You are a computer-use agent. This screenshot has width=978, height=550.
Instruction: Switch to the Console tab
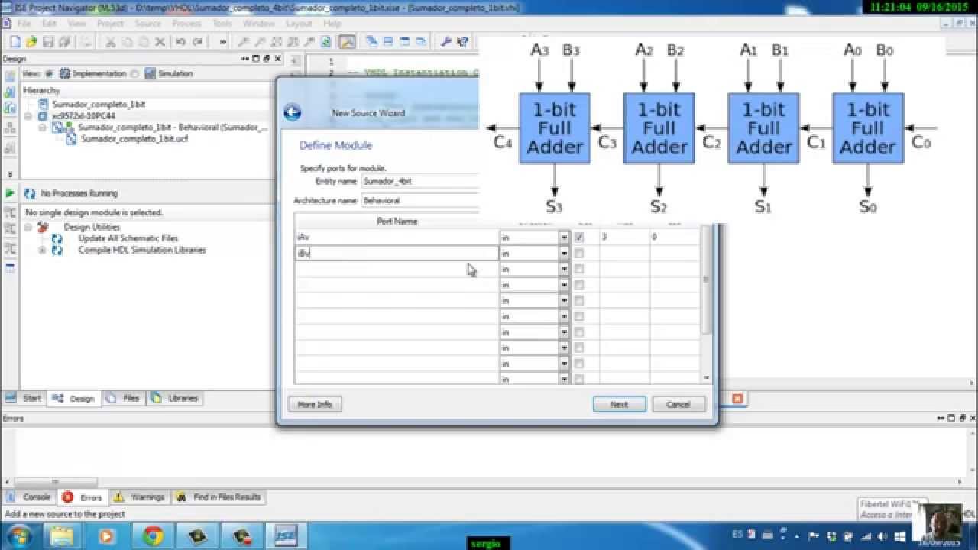click(29, 497)
